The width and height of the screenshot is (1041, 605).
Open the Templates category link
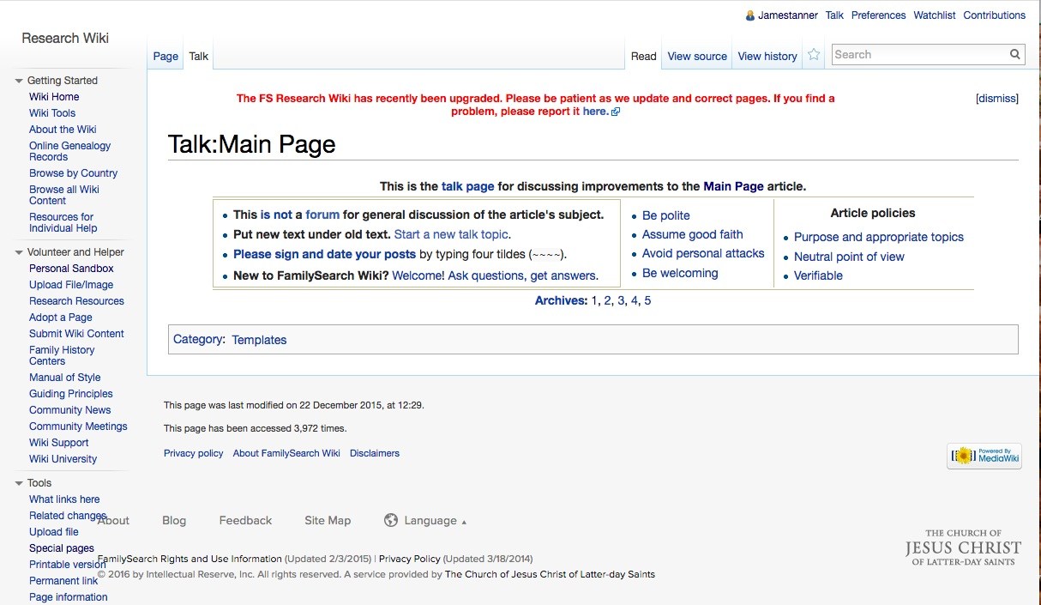coord(259,340)
